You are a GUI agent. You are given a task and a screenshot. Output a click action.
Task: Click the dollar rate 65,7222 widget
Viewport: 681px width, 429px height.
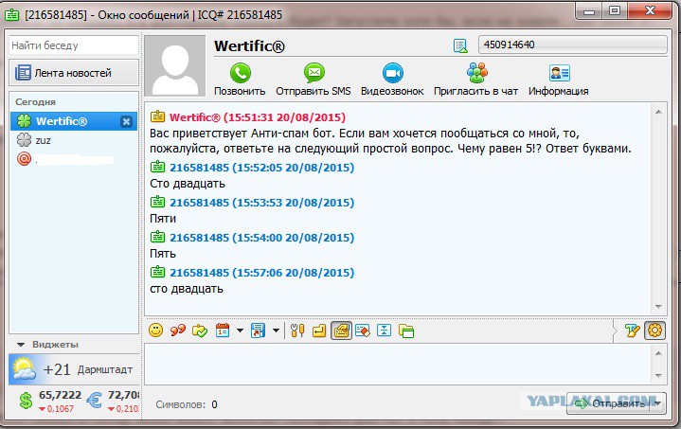click(50, 401)
